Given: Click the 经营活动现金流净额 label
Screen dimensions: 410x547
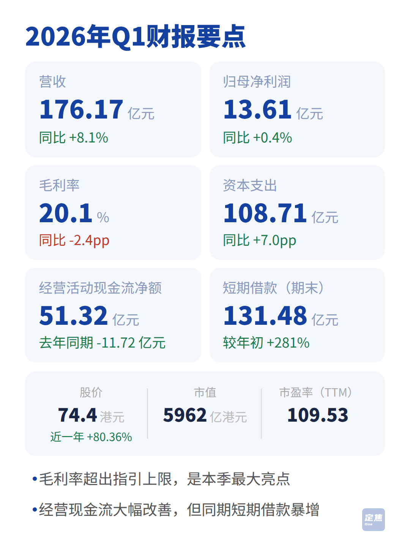Looking at the screenshot, I should 101,288.
